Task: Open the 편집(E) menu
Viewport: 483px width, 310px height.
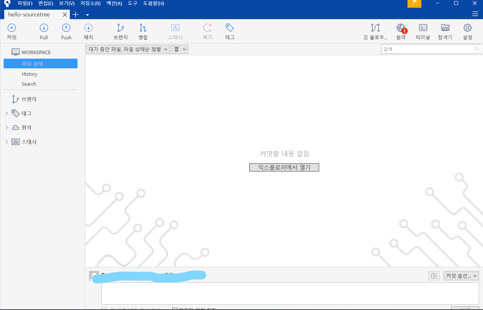Action: pyautogui.click(x=46, y=4)
